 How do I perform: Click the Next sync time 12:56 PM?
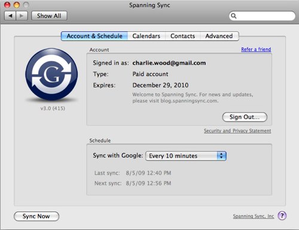(x=148, y=183)
